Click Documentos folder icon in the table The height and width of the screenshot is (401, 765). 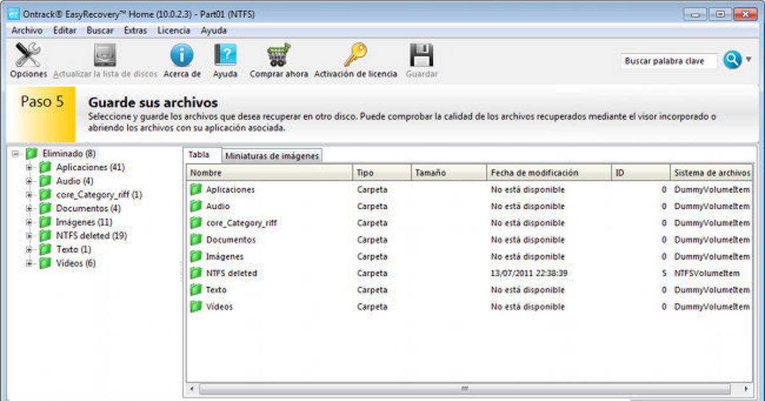click(x=196, y=240)
